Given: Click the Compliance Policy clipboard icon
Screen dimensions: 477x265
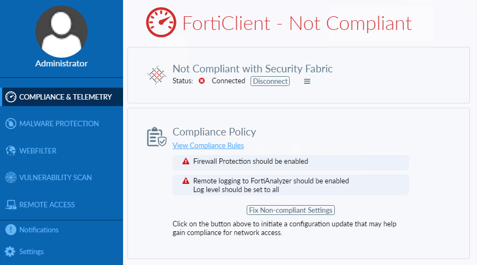Looking at the screenshot, I should click(x=156, y=137).
